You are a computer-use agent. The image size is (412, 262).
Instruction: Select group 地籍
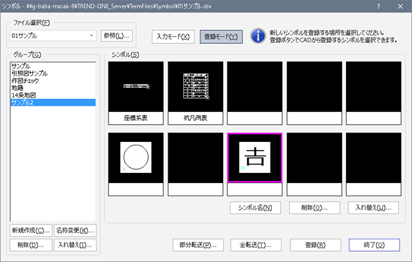click(x=53, y=88)
